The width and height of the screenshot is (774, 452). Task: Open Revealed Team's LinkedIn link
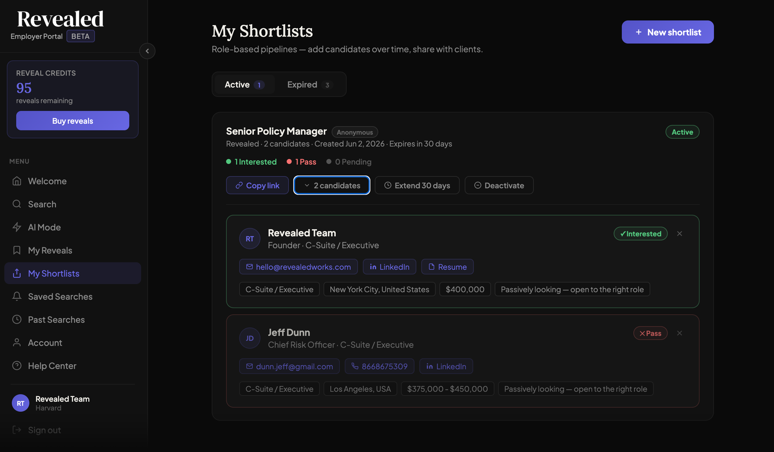coord(389,267)
